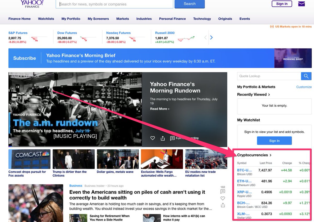Image resolution: width=314 pixels, height=222 pixels.
Task: Like the Morning Rundown video with heart
Action: click(153, 138)
